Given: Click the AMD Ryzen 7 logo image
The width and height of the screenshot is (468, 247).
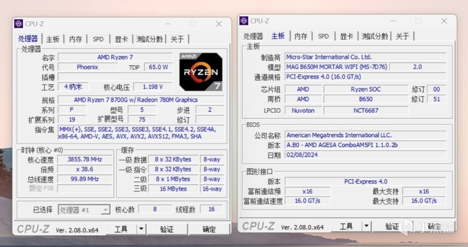Looking at the screenshot, I should [x=201, y=72].
